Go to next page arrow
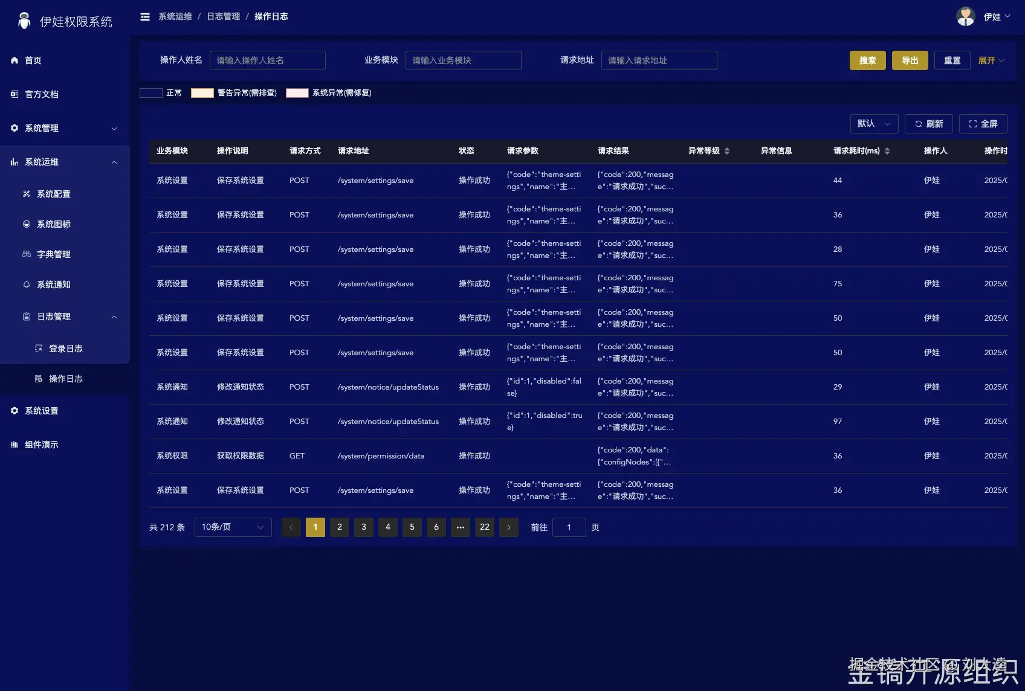The width and height of the screenshot is (1025, 691). [509, 527]
